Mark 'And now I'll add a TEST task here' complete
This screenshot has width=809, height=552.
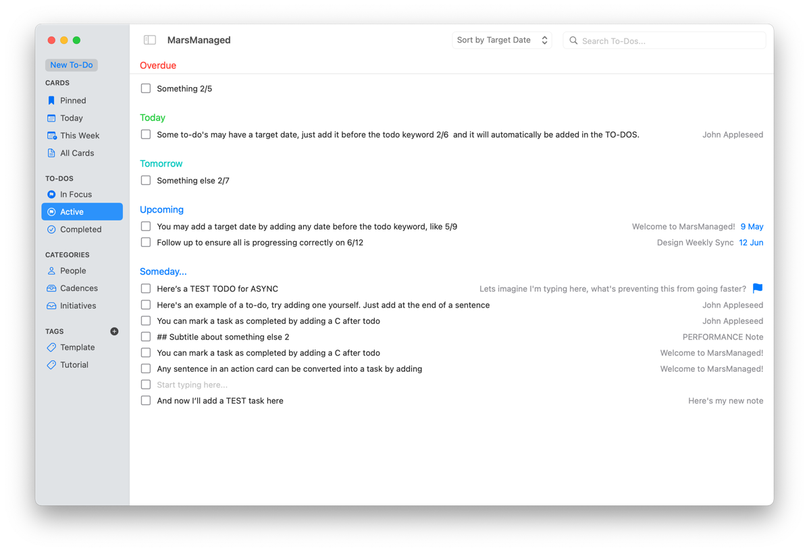146,400
